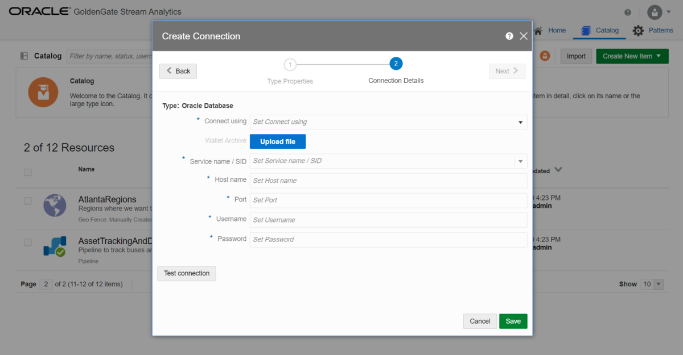The image size is (683, 355).
Task: Close the Create Connection dialog
Action: [x=524, y=36]
